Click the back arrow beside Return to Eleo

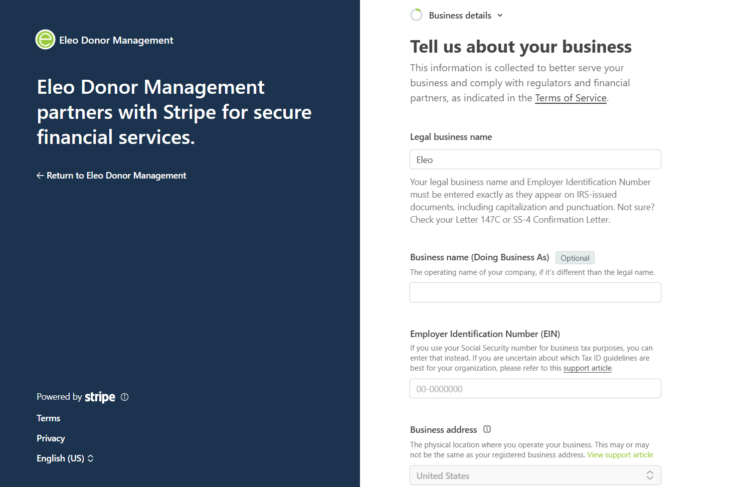(x=40, y=176)
